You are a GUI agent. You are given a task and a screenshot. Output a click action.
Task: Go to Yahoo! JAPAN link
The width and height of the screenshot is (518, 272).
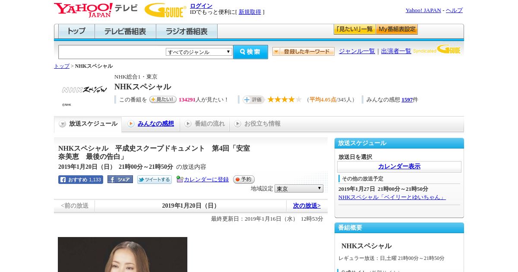(423, 10)
